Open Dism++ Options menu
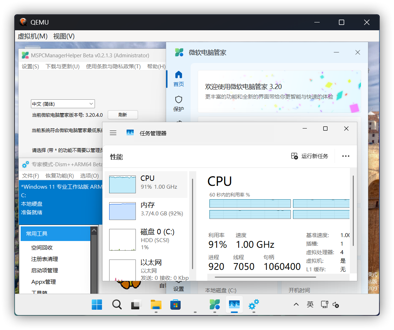The image size is (394, 330). [x=90, y=176]
